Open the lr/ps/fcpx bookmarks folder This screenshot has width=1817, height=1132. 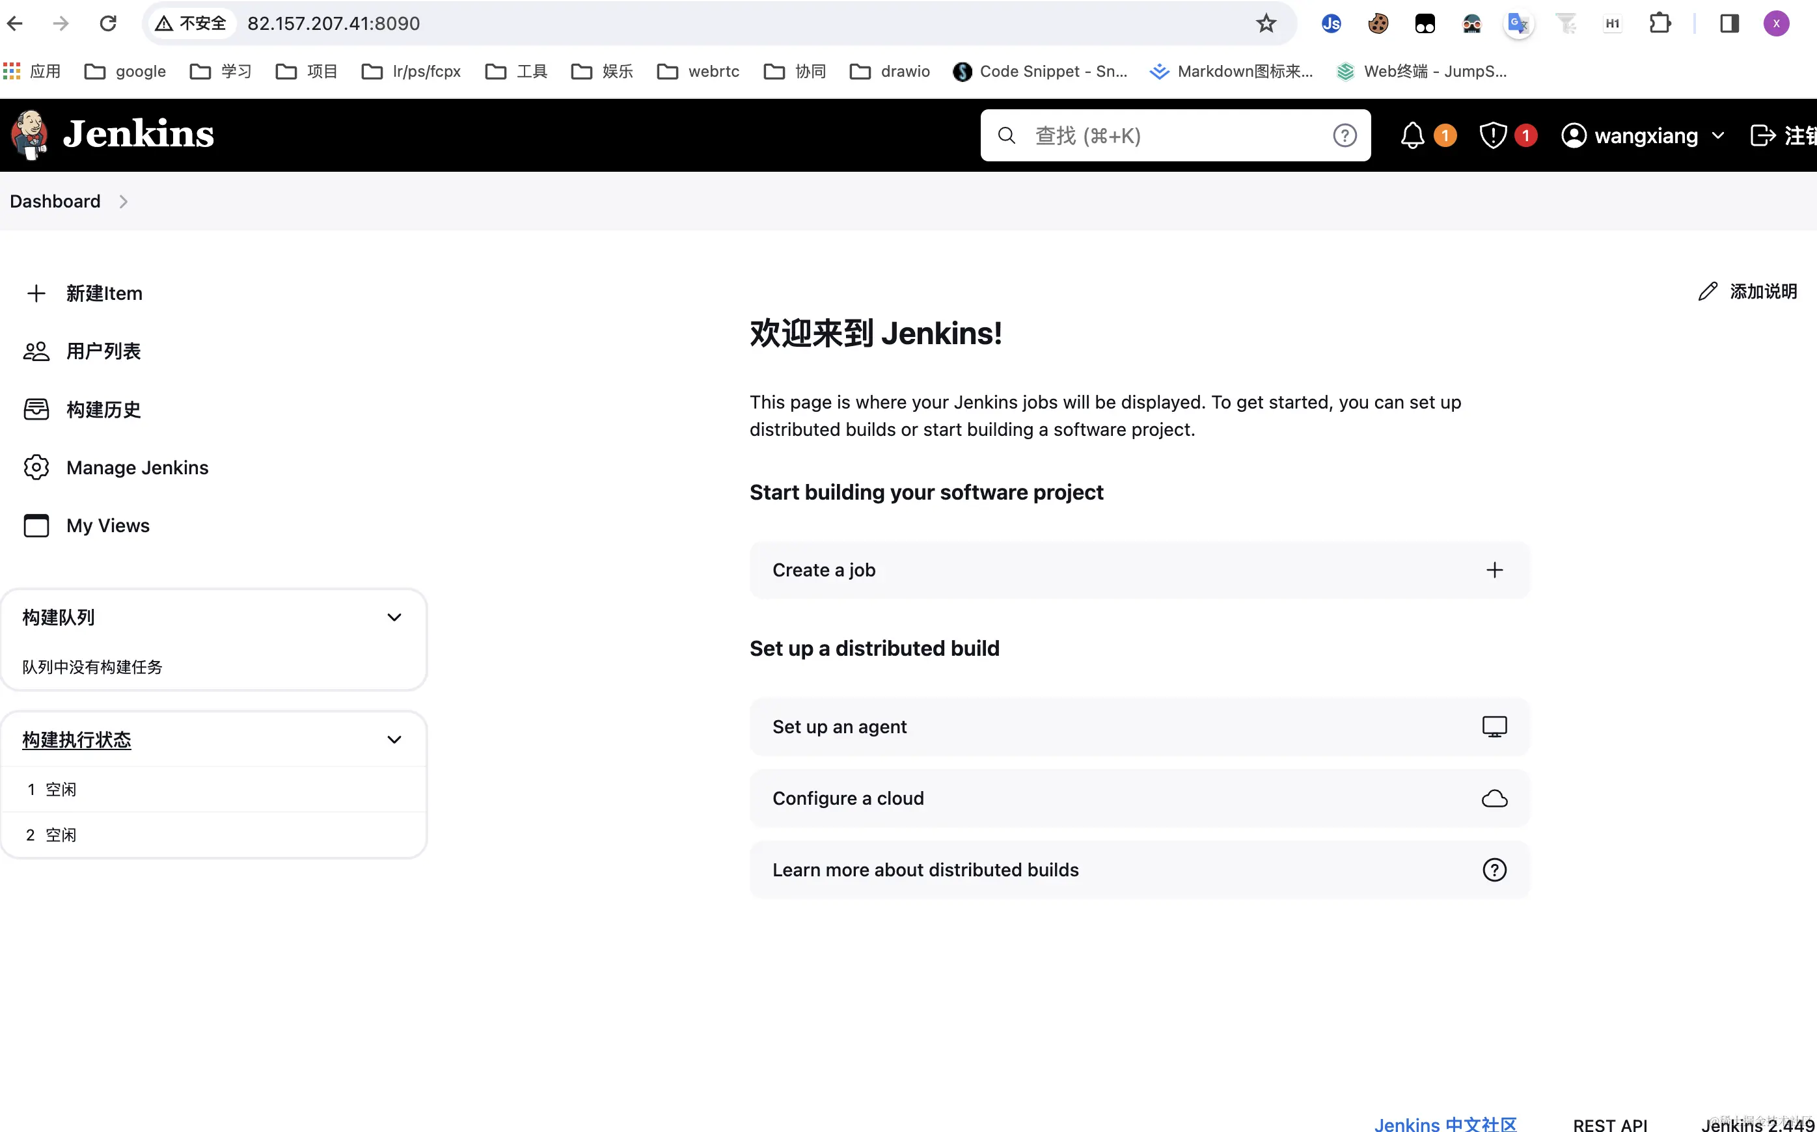[411, 71]
